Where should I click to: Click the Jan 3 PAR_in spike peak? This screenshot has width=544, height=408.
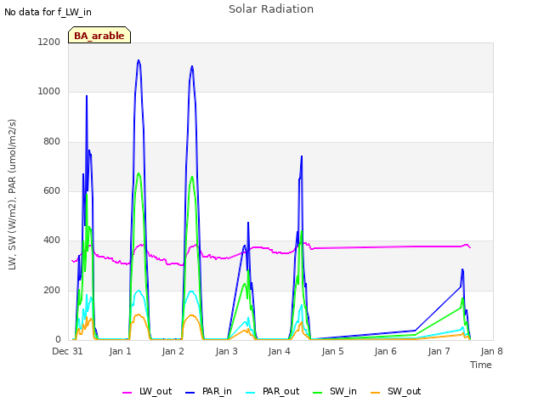click(248, 223)
